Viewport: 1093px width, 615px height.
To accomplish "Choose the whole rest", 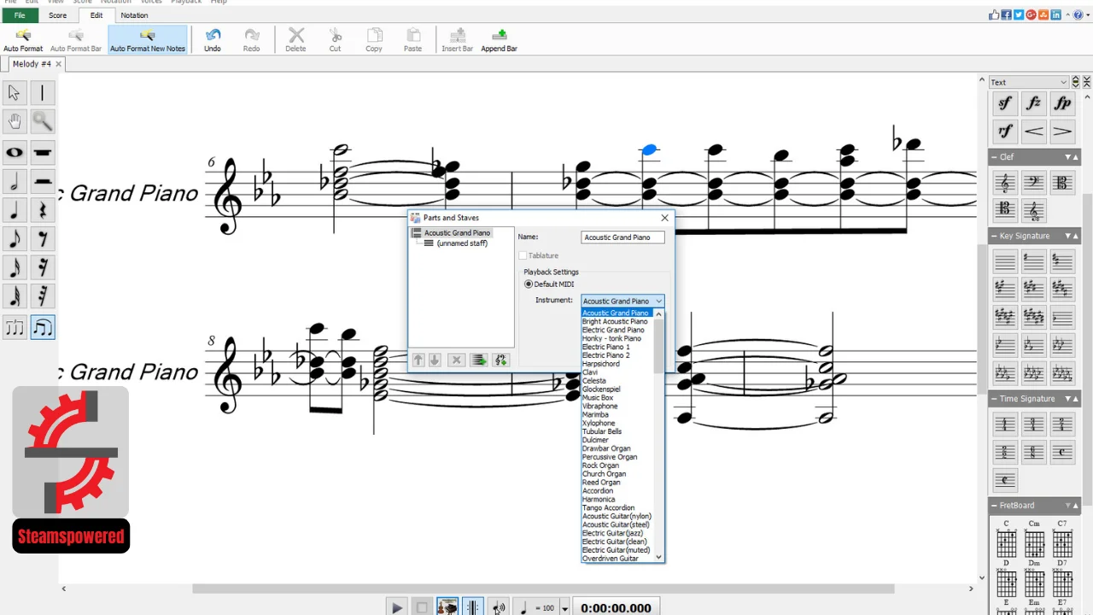I will coord(43,153).
